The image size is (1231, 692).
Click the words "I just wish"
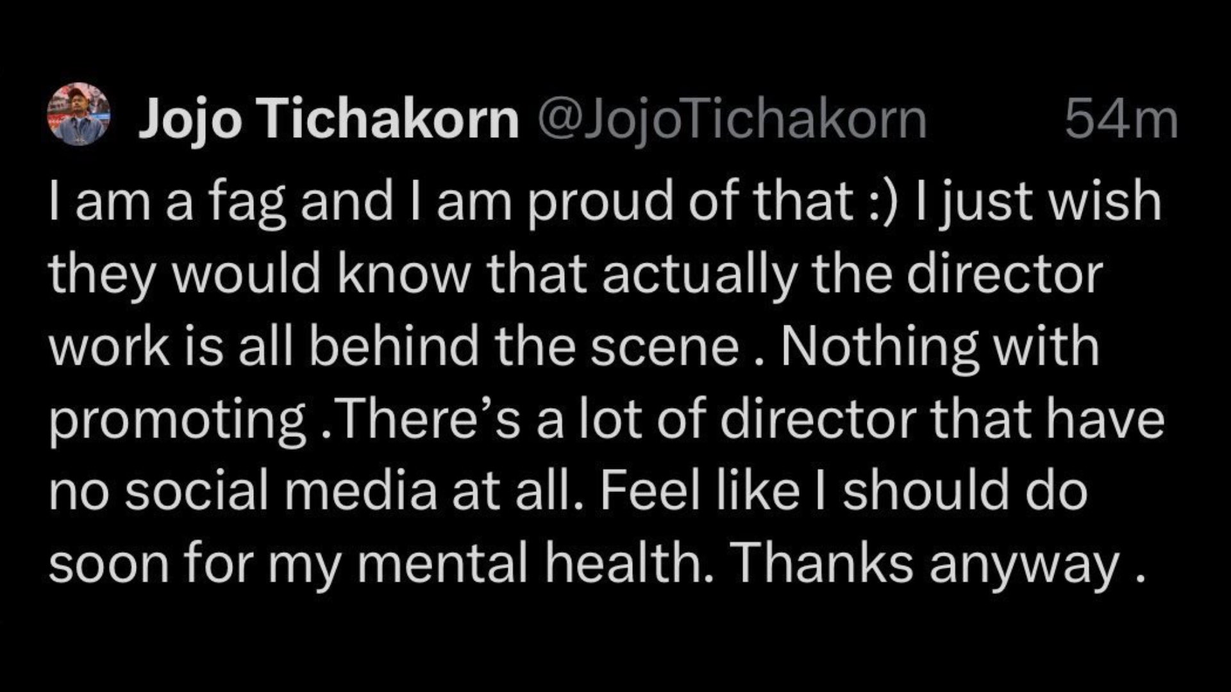point(1038,201)
